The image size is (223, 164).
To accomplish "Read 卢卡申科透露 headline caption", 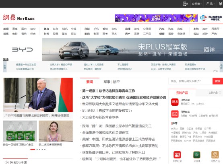I will (x=37, y=116).
